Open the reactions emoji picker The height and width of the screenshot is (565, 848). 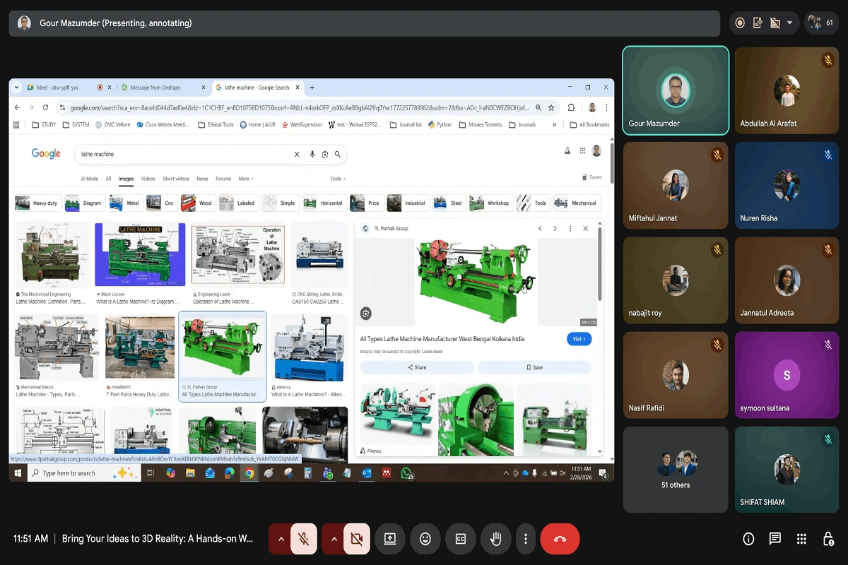425,539
